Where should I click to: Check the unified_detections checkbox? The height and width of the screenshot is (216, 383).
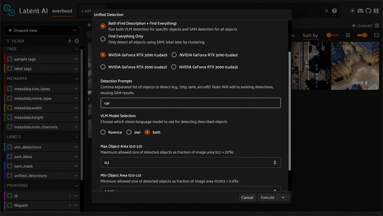(10, 175)
